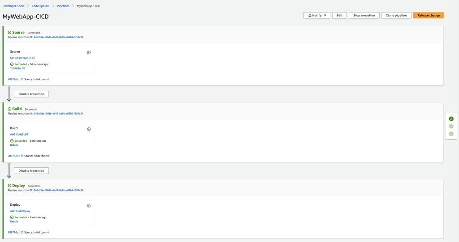Go to Developer Tools breadcrumb

pos(13,6)
